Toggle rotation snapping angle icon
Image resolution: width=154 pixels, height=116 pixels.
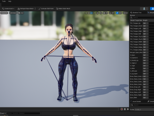click(110, 13)
